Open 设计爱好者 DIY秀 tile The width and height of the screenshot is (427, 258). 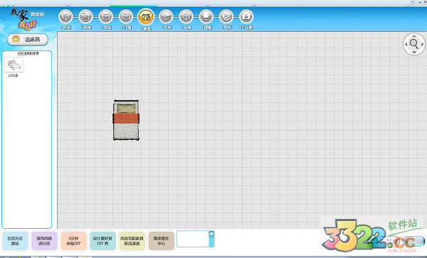(102, 241)
